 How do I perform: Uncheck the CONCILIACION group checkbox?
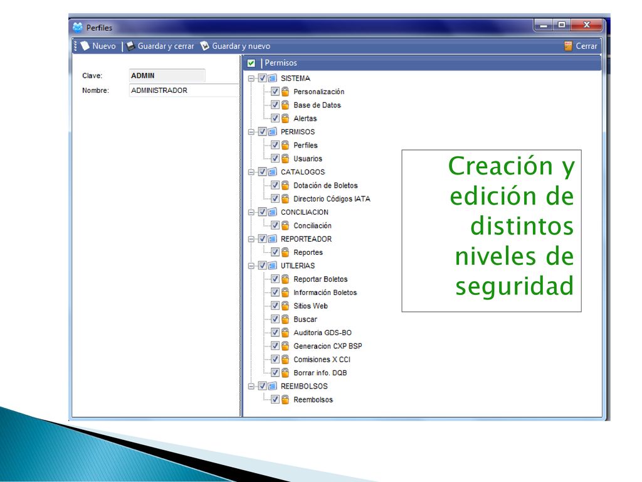pyautogui.click(x=263, y=212)
